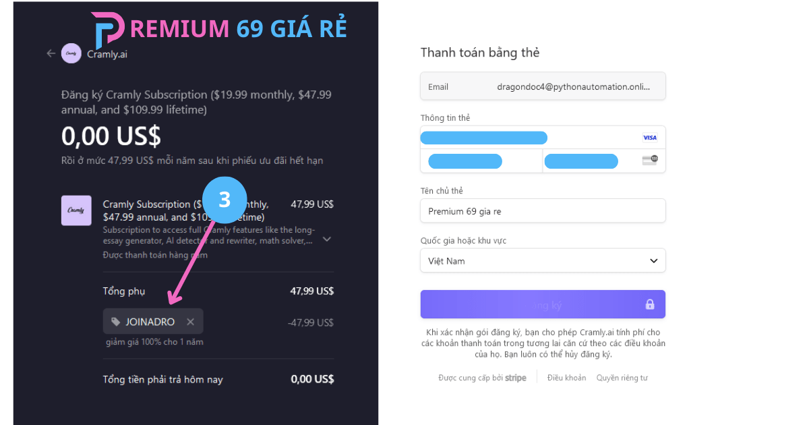809x425 pixels.
Task: Click the JOINADRO coupon chip
Action: (x=150, y=322)
